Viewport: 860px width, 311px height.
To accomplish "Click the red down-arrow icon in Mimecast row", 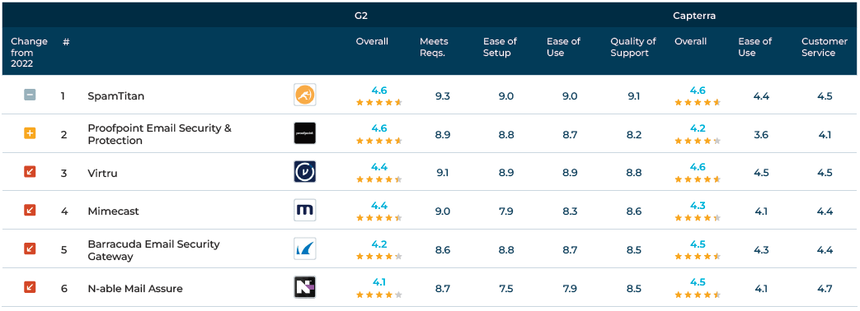I will [x=30, y=211].
